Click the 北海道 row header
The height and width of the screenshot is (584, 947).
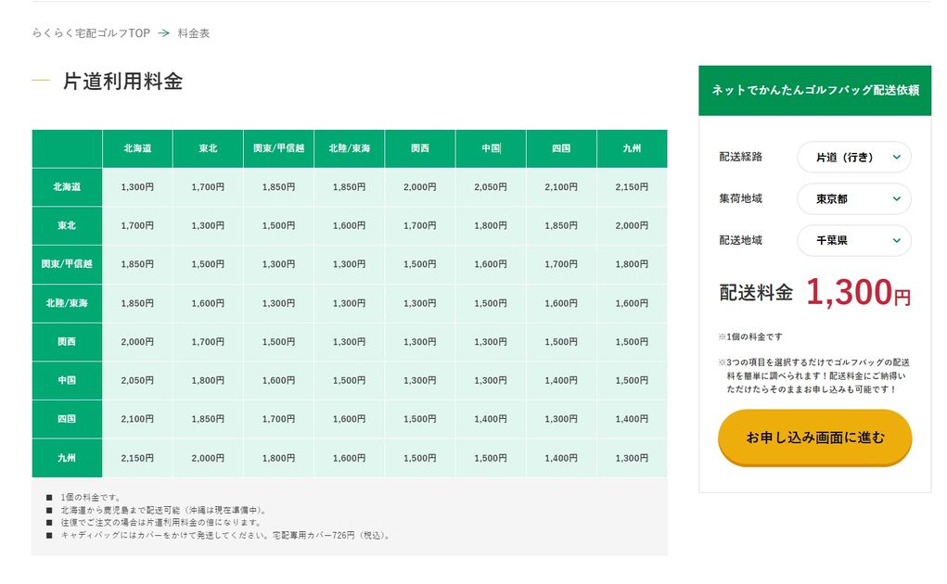pyautogui.click(x=67, y=187)
